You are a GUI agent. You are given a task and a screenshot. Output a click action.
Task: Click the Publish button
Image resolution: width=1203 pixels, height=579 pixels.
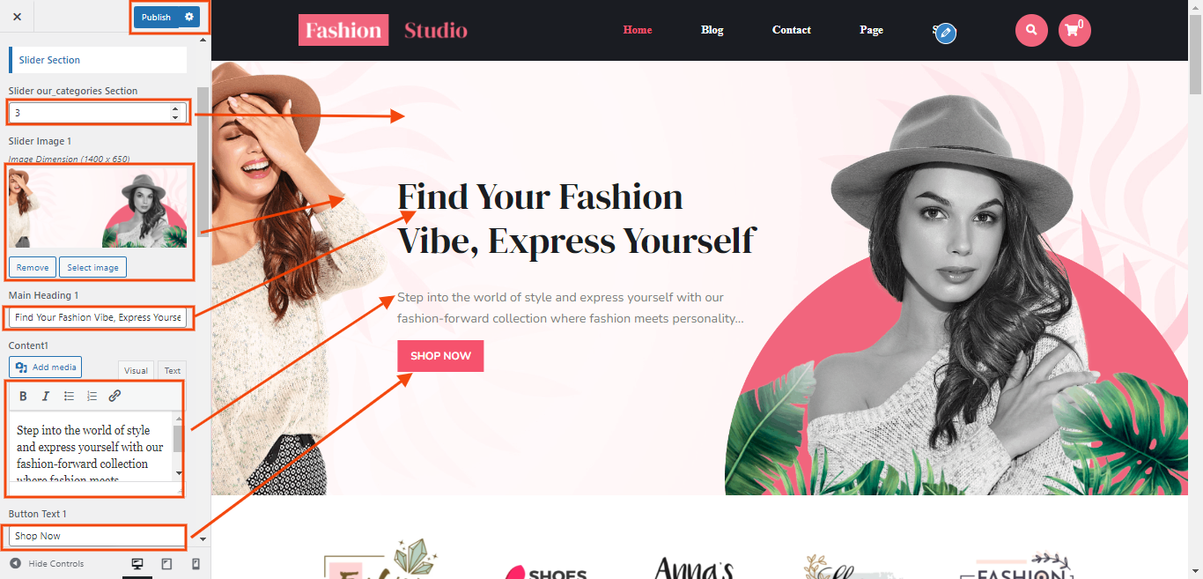[157, 17]
